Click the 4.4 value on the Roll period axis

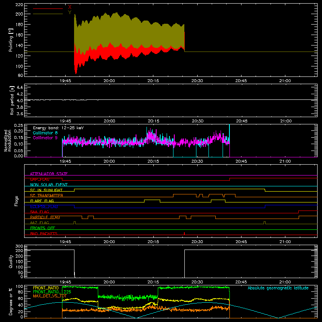[20, 87]
